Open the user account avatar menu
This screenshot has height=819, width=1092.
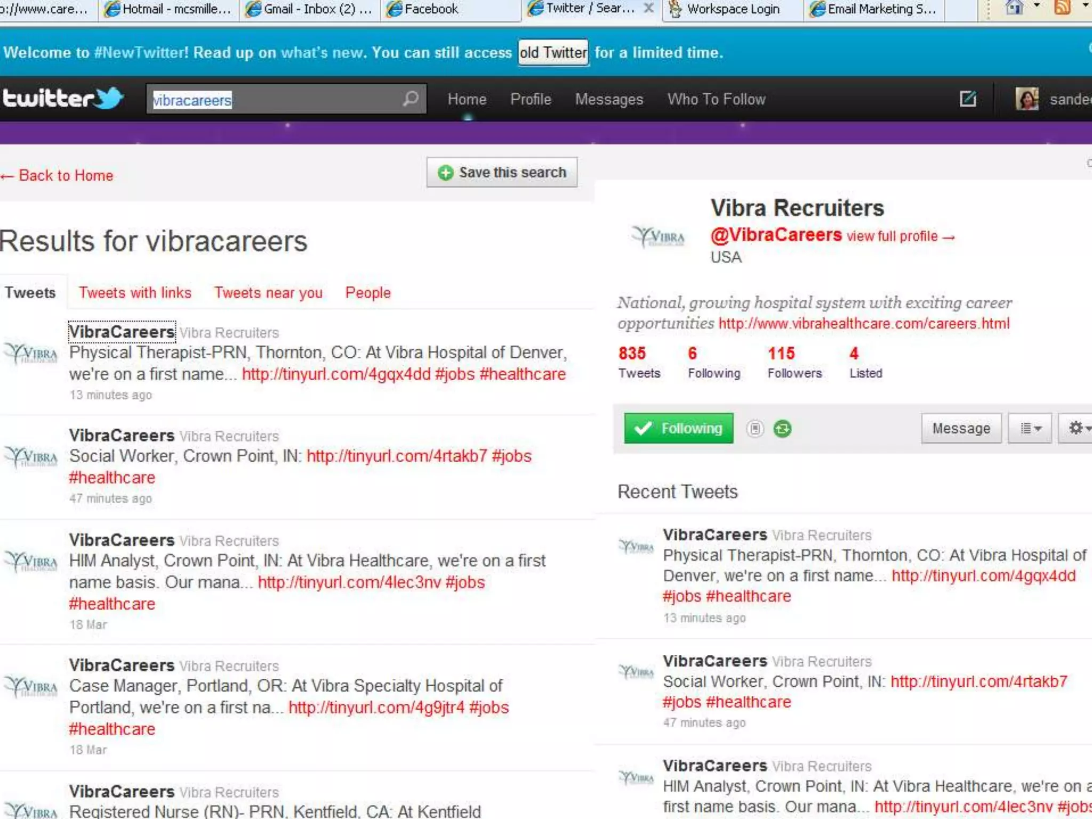pyautogui.click(x=1027, y=99)
